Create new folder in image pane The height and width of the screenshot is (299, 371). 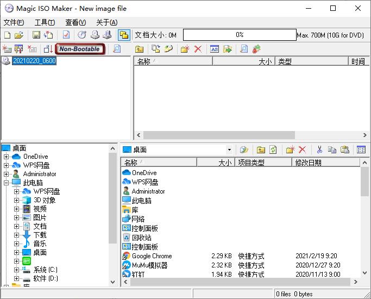185,49
